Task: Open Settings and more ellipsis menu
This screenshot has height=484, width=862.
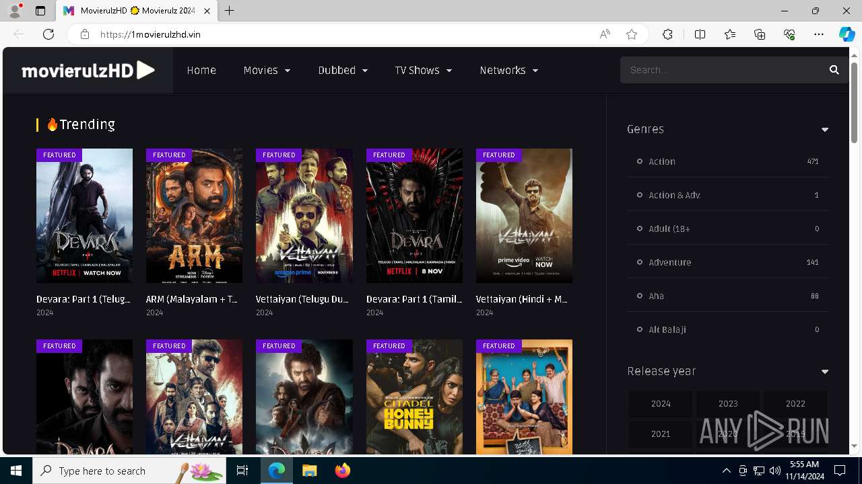Action: coord(819,34)
